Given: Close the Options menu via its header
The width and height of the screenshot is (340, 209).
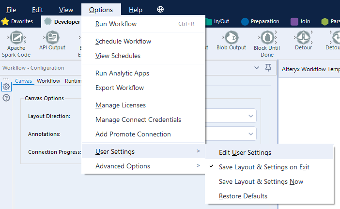Looking at the screenshot, I should [x=101, y=10].
